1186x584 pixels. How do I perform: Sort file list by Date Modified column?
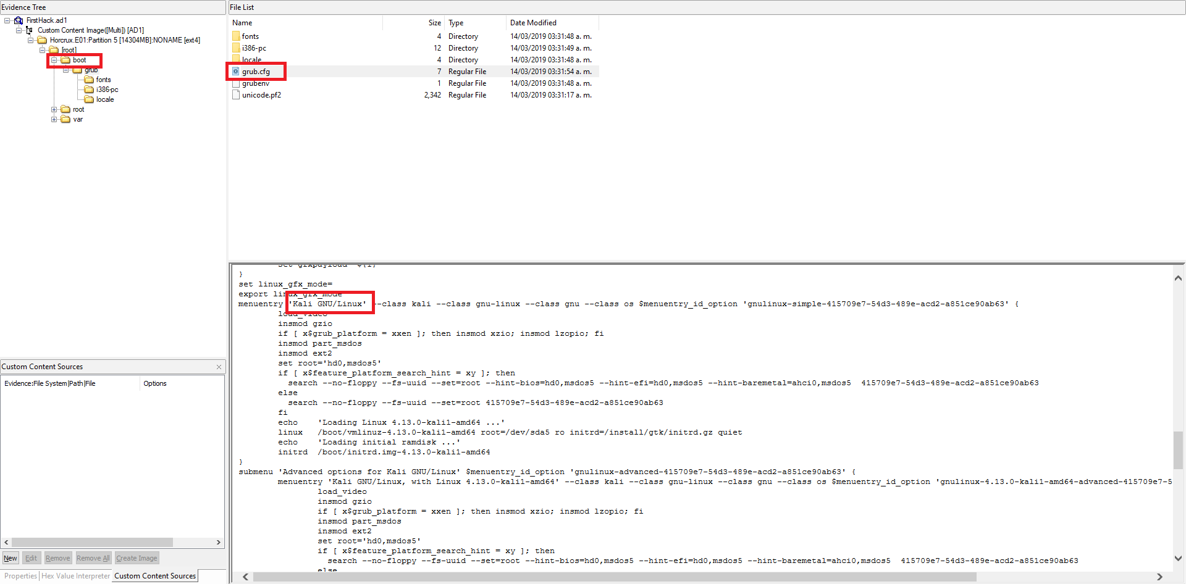point(533,23)
